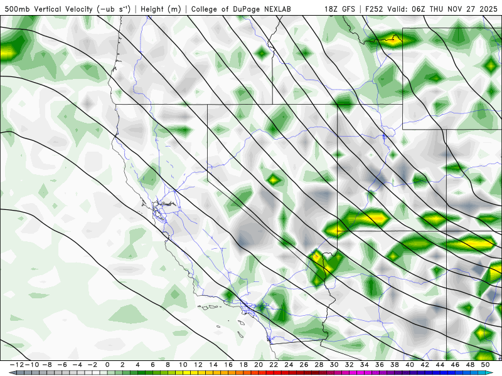
Task: Click the '0' label on color scale
Action: click(107, 365)
